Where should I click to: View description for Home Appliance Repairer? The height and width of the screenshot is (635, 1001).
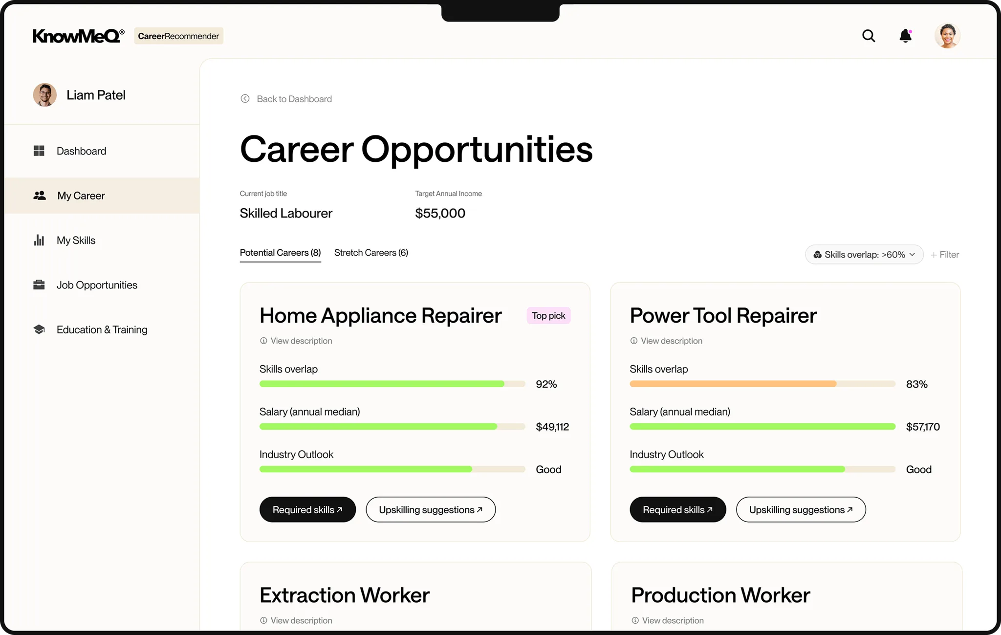point(301,341)
